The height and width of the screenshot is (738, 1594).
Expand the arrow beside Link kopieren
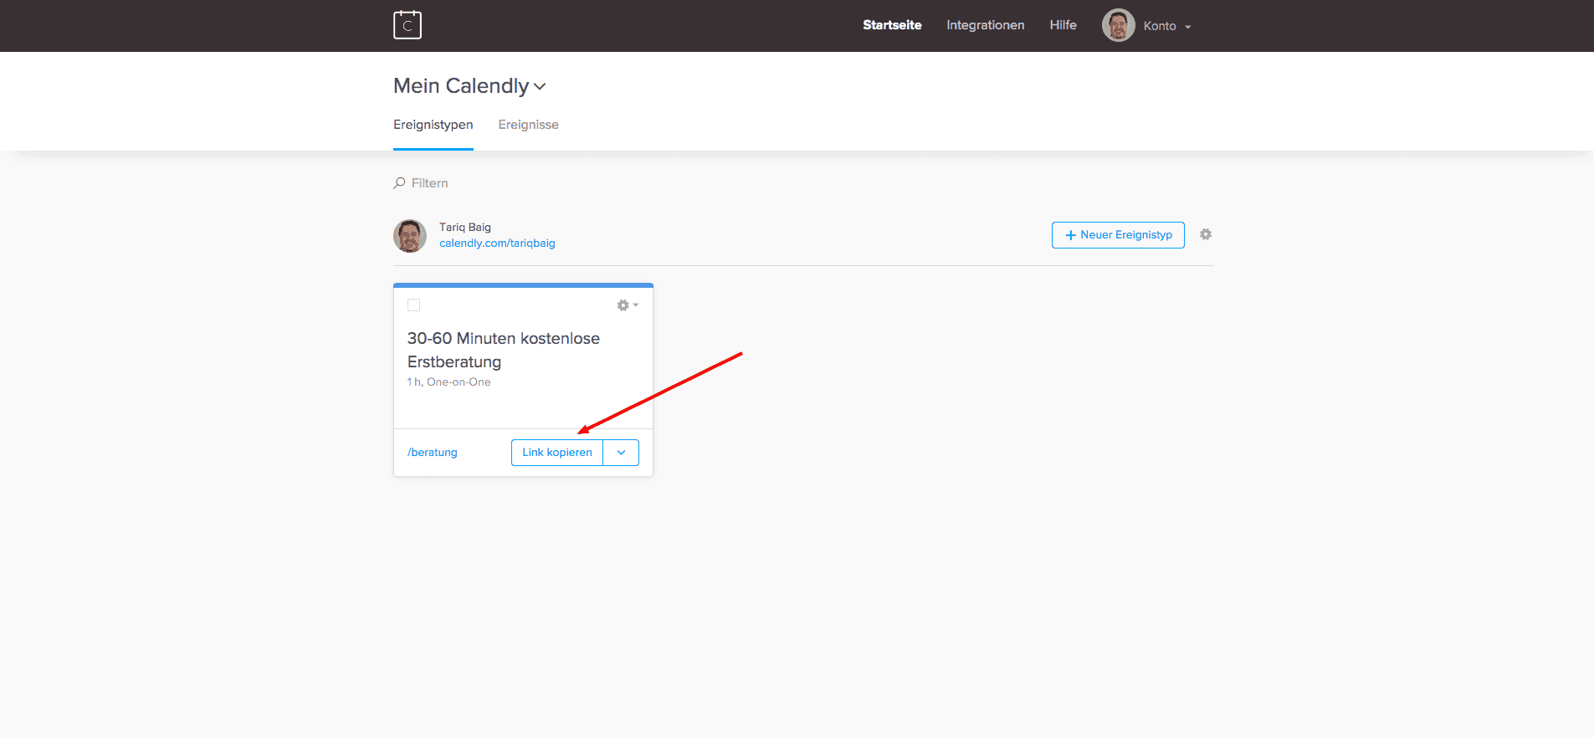(621, 453)
